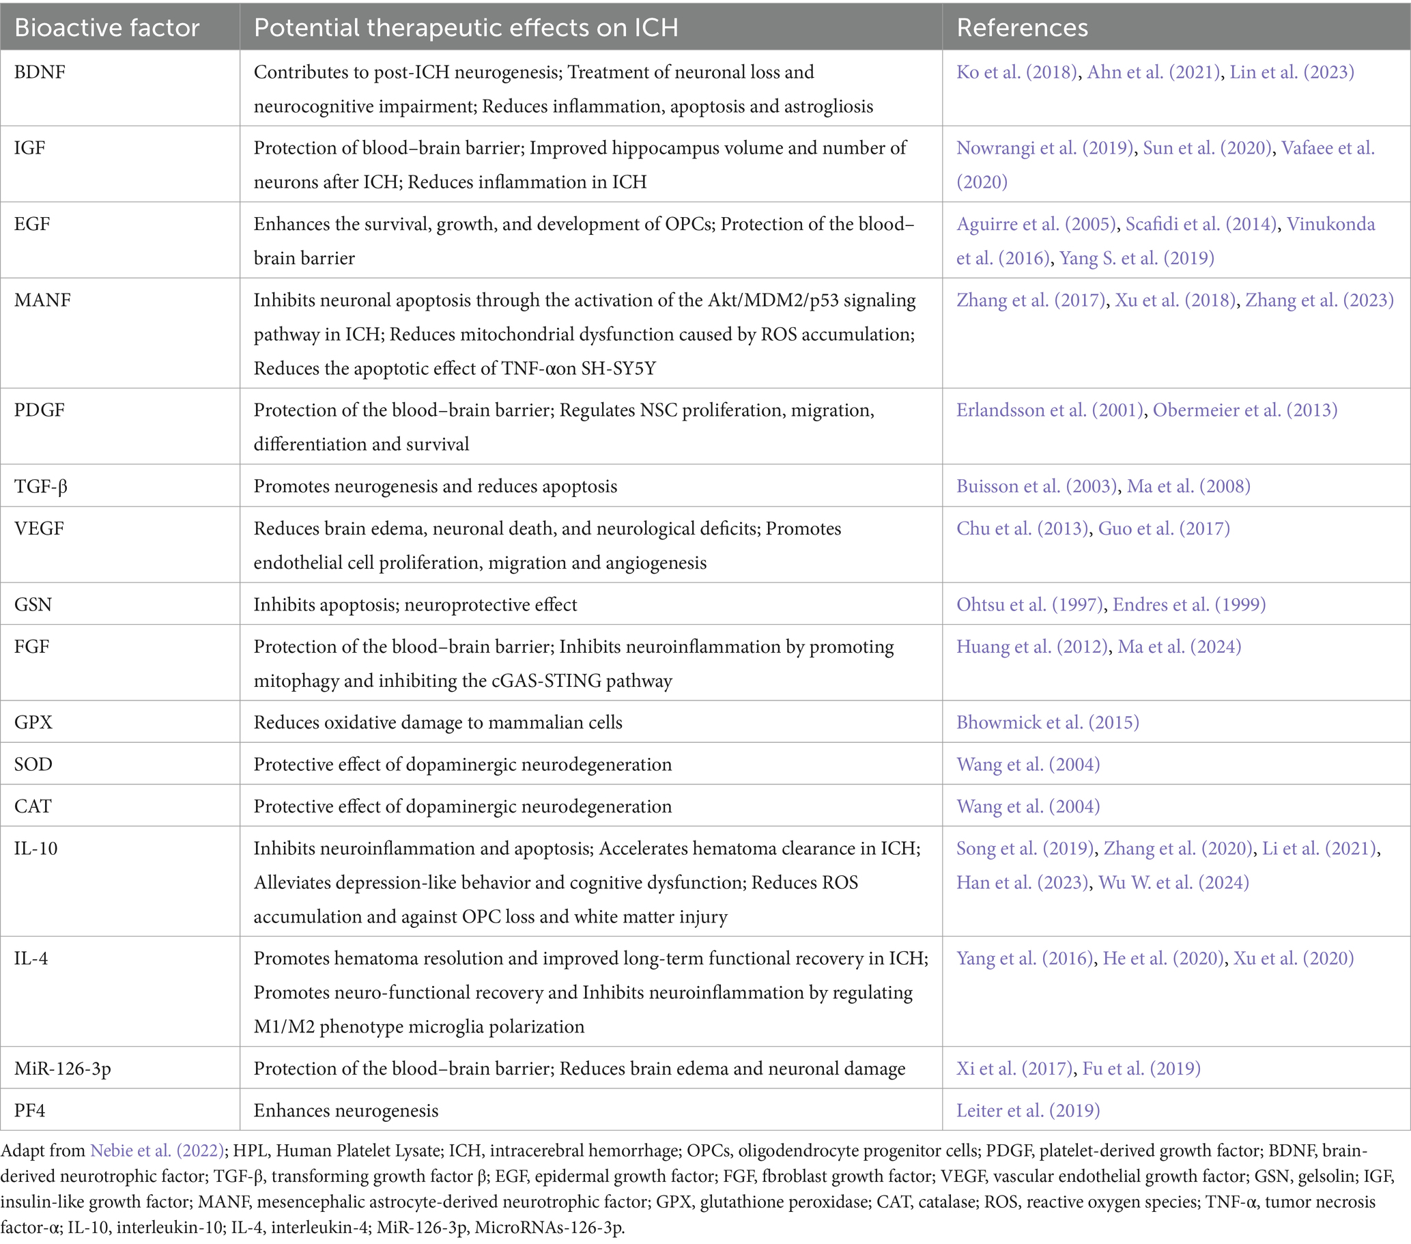
Task: Select the PF4 cell
Action: (120, 1110)
